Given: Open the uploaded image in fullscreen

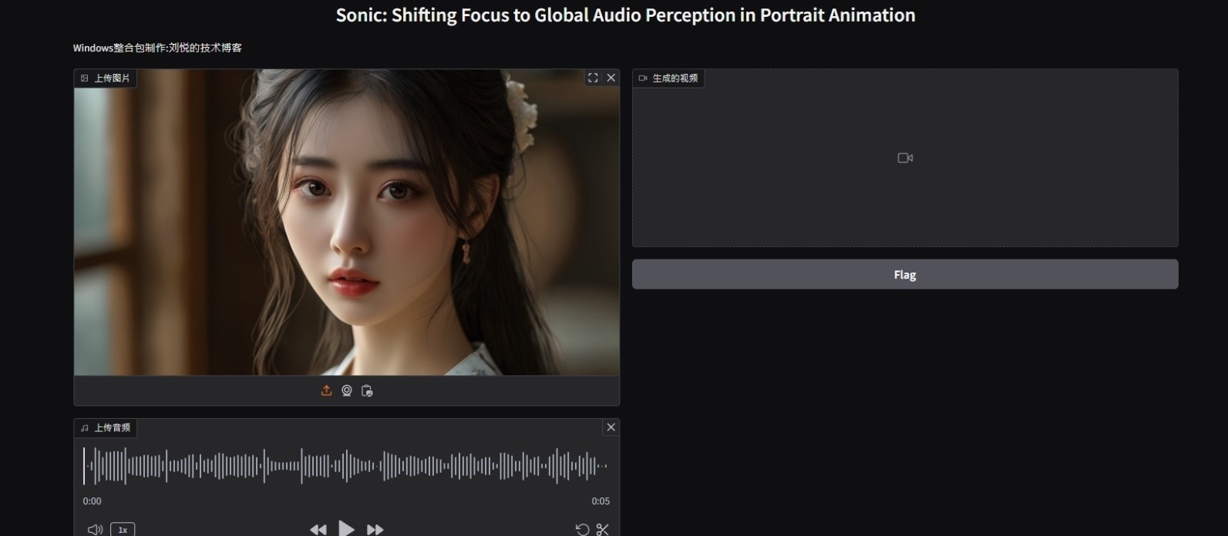Looking at the screenshot, I should pos(593,78).
